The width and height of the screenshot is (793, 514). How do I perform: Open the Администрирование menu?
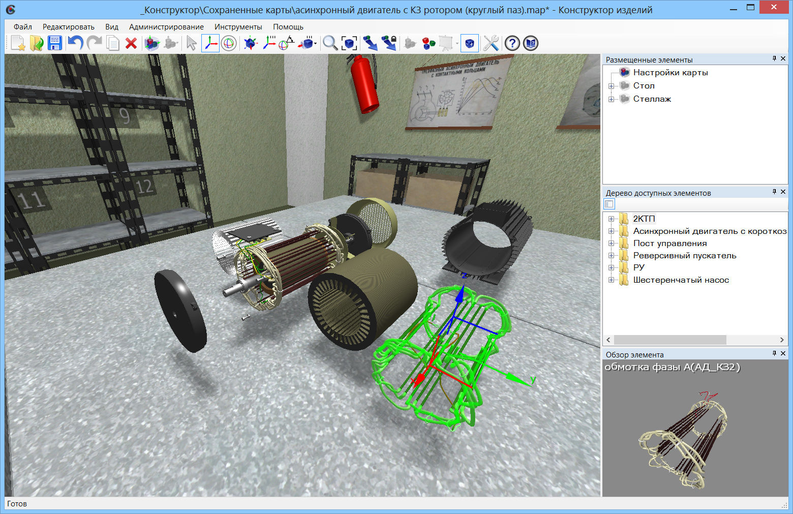[x=166, y=27]
